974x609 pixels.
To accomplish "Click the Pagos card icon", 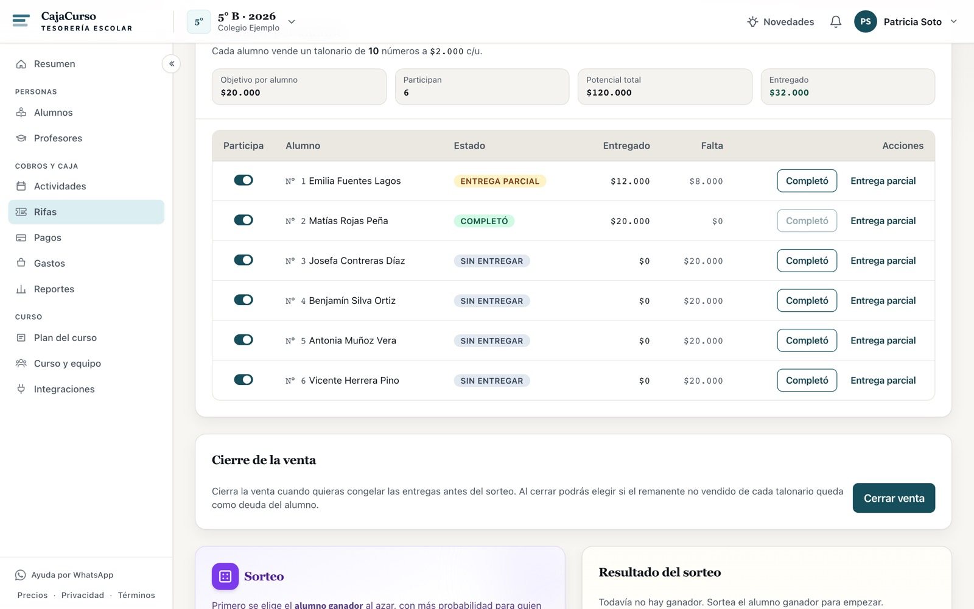I will pyautogui.click(x=21, y=238).
